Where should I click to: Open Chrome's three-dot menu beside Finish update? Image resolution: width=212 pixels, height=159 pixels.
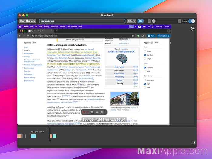coord(169,36)
